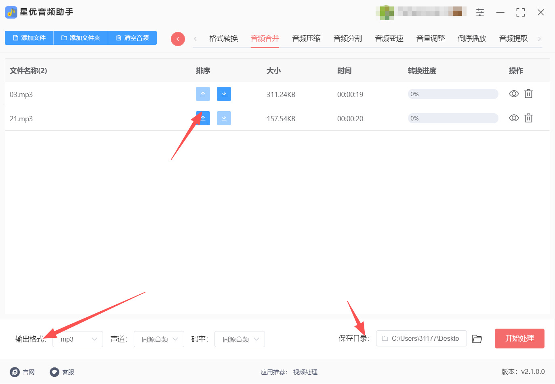Delete the 21.mp3 file row
555x384 pixels.
pyautogui.click(x=528, y=118)
